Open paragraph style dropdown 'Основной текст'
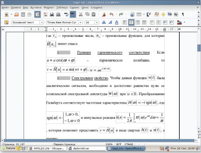 pyautogui.click(x=42, y=23)
